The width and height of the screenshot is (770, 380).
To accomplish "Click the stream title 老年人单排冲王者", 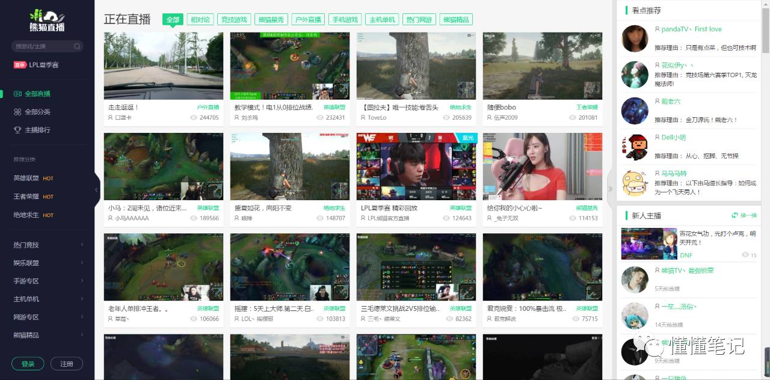I will click(x=138, y=308).
